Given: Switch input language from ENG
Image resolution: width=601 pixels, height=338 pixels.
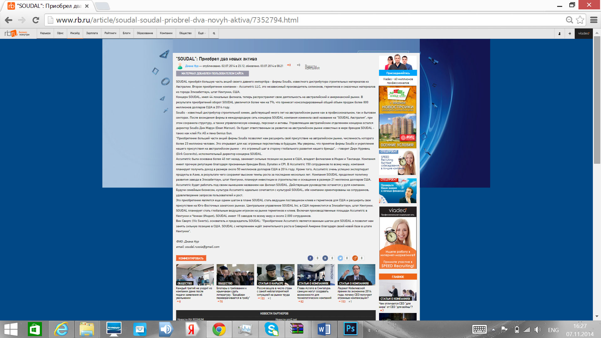Looking at the screenshot, I should (553, 330).
